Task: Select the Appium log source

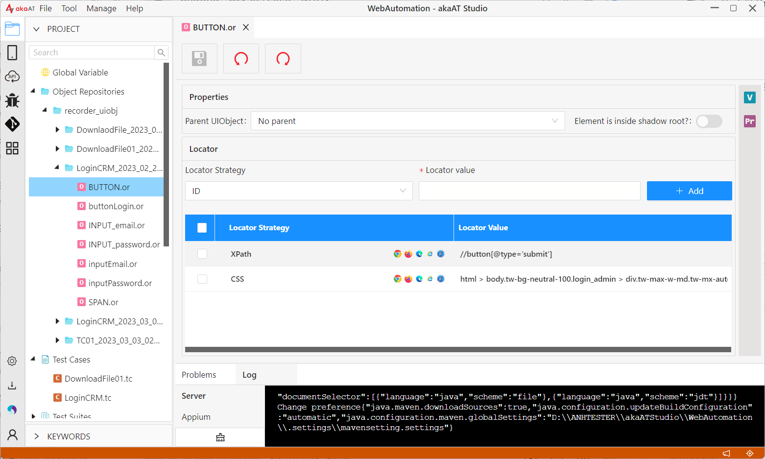Action: (x=196, y=417)
